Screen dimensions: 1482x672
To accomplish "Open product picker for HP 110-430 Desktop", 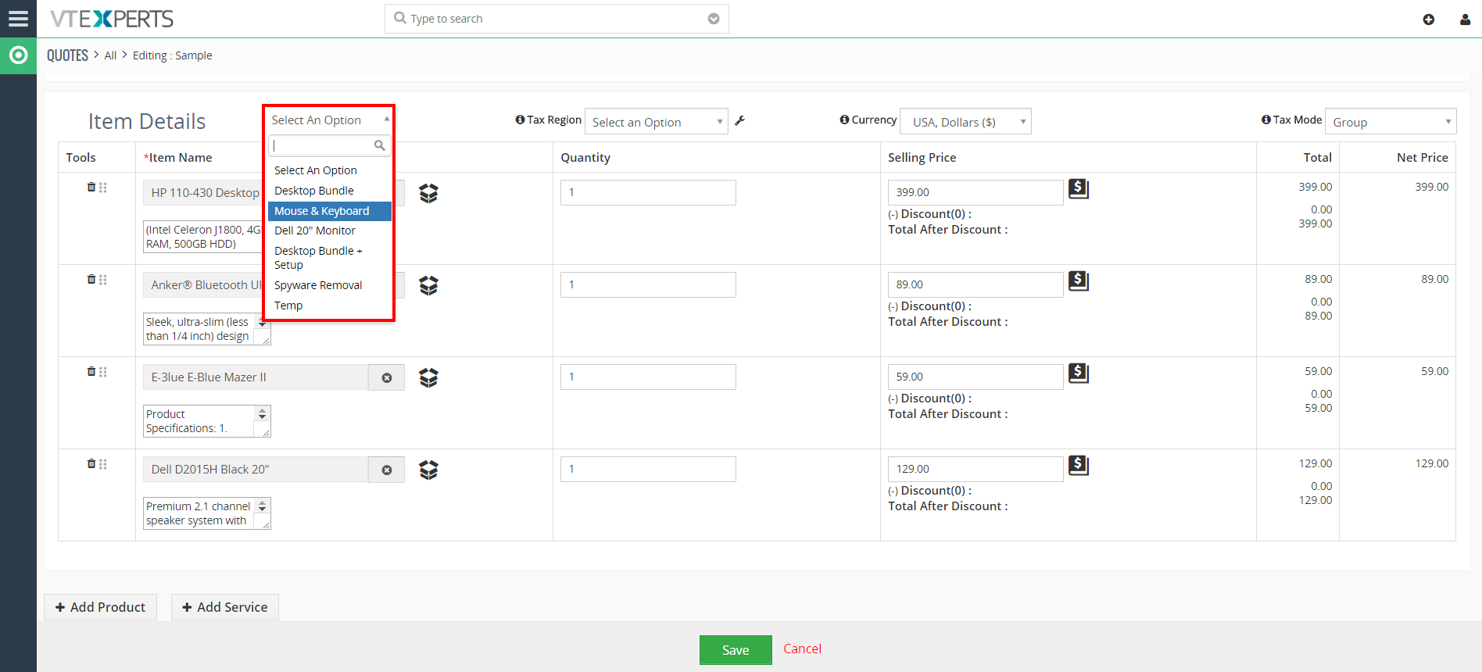I will (x=428, y=193).
